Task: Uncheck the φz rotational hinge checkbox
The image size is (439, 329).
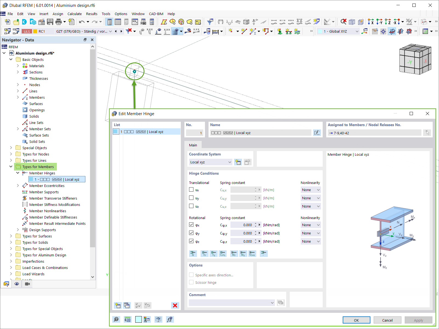Action: click(x=191, y=241)
